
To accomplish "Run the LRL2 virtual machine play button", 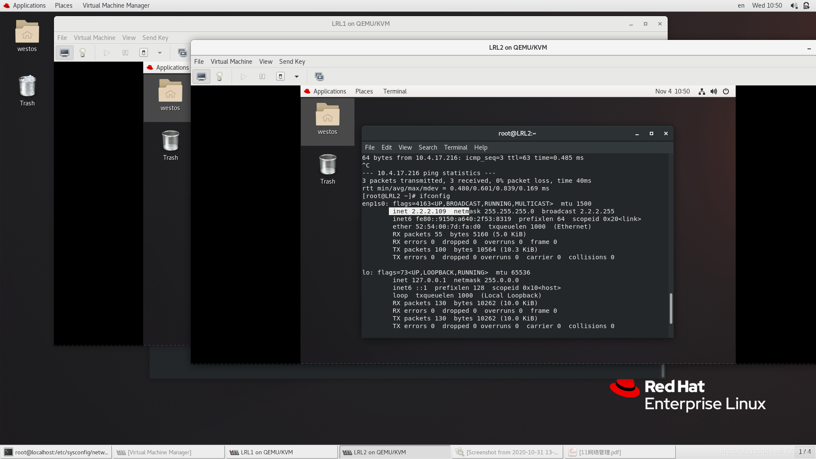I will point(244,76).
